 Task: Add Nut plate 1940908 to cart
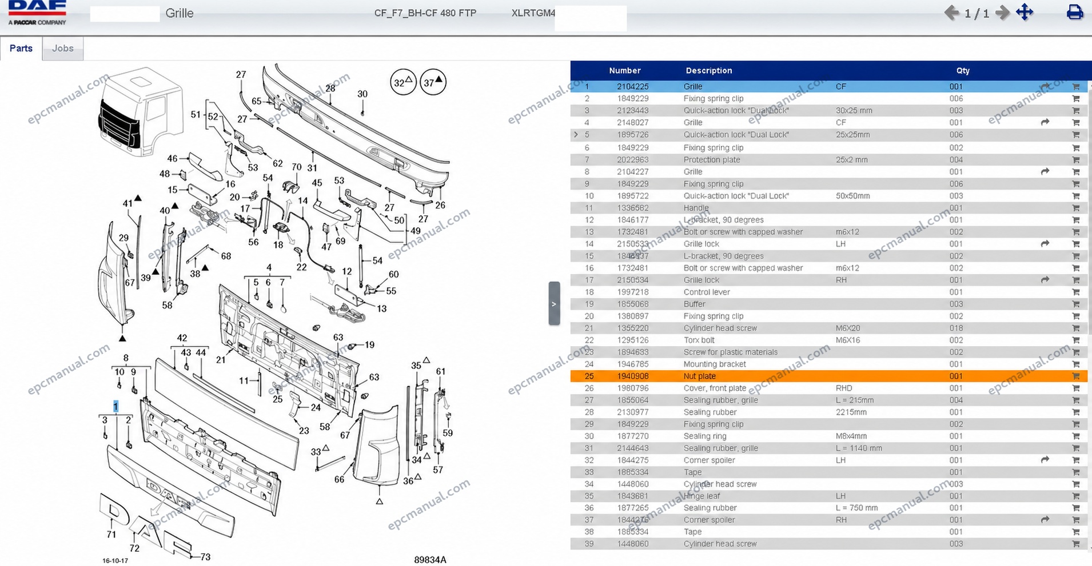point(1075,376)
